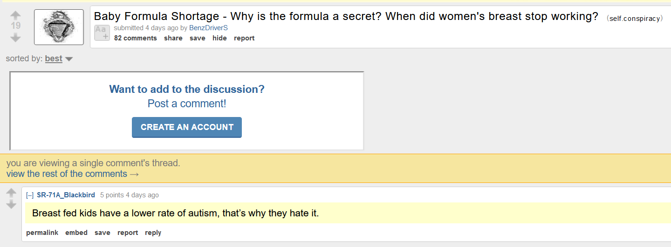Downvote the Baby Formula Shortage post
The width and height of the screenshot is (671, 247).
point(15,38)
